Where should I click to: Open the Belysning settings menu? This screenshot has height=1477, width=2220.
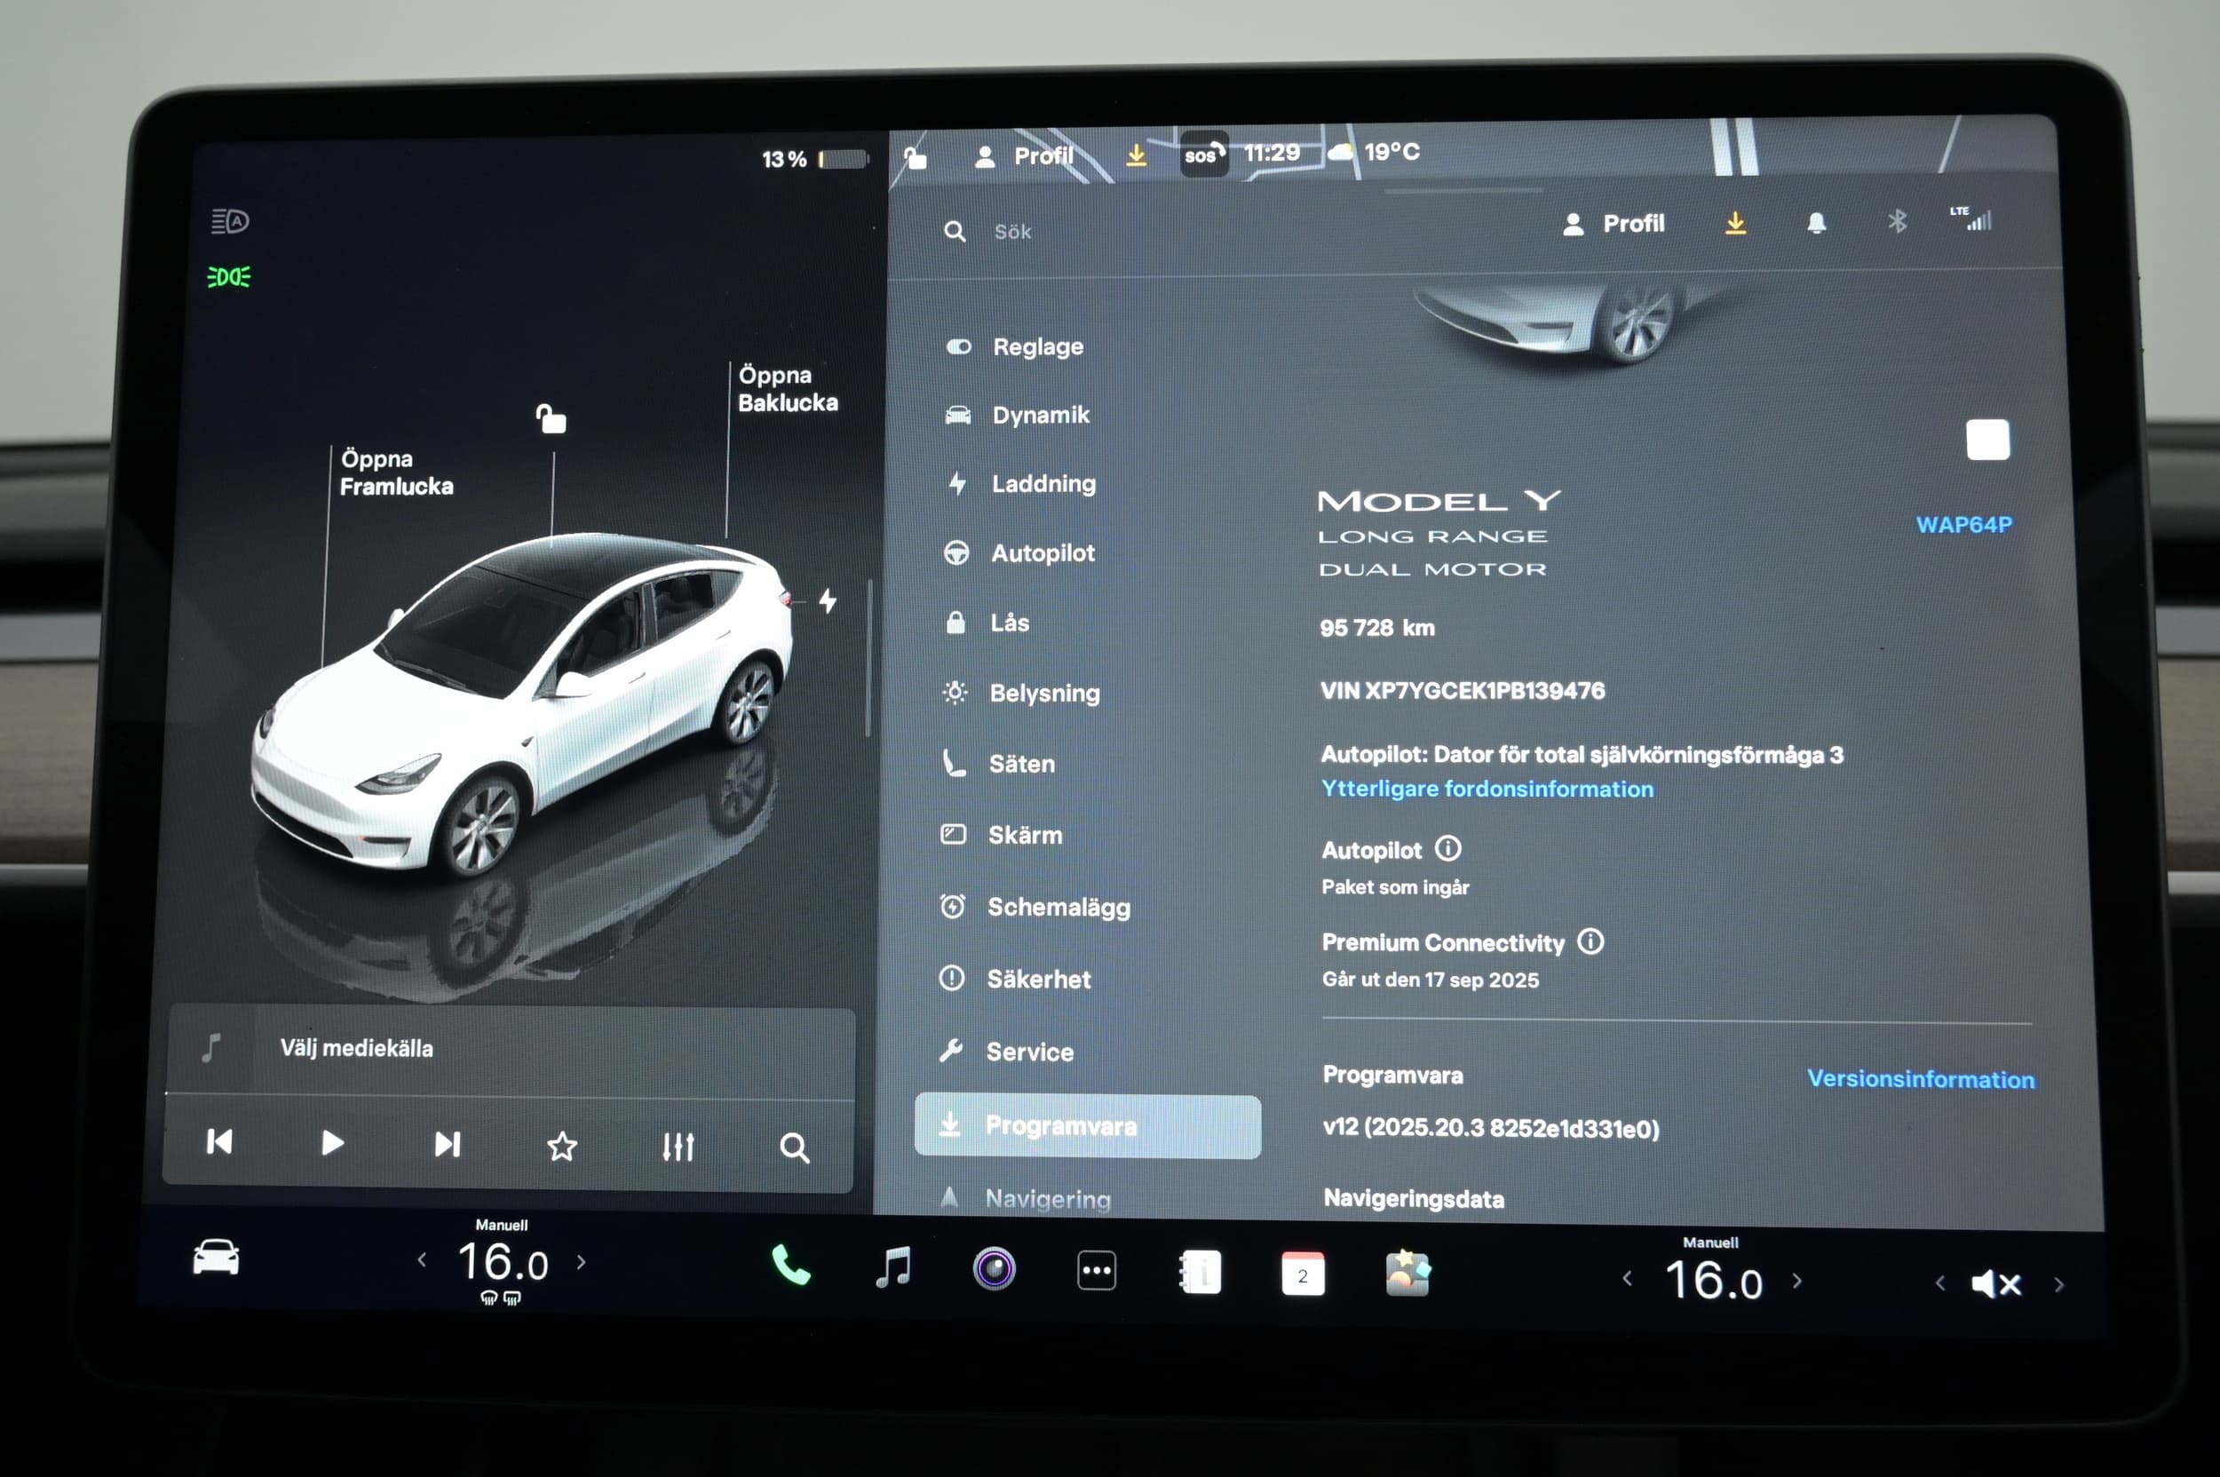[x=1022, y=694]
